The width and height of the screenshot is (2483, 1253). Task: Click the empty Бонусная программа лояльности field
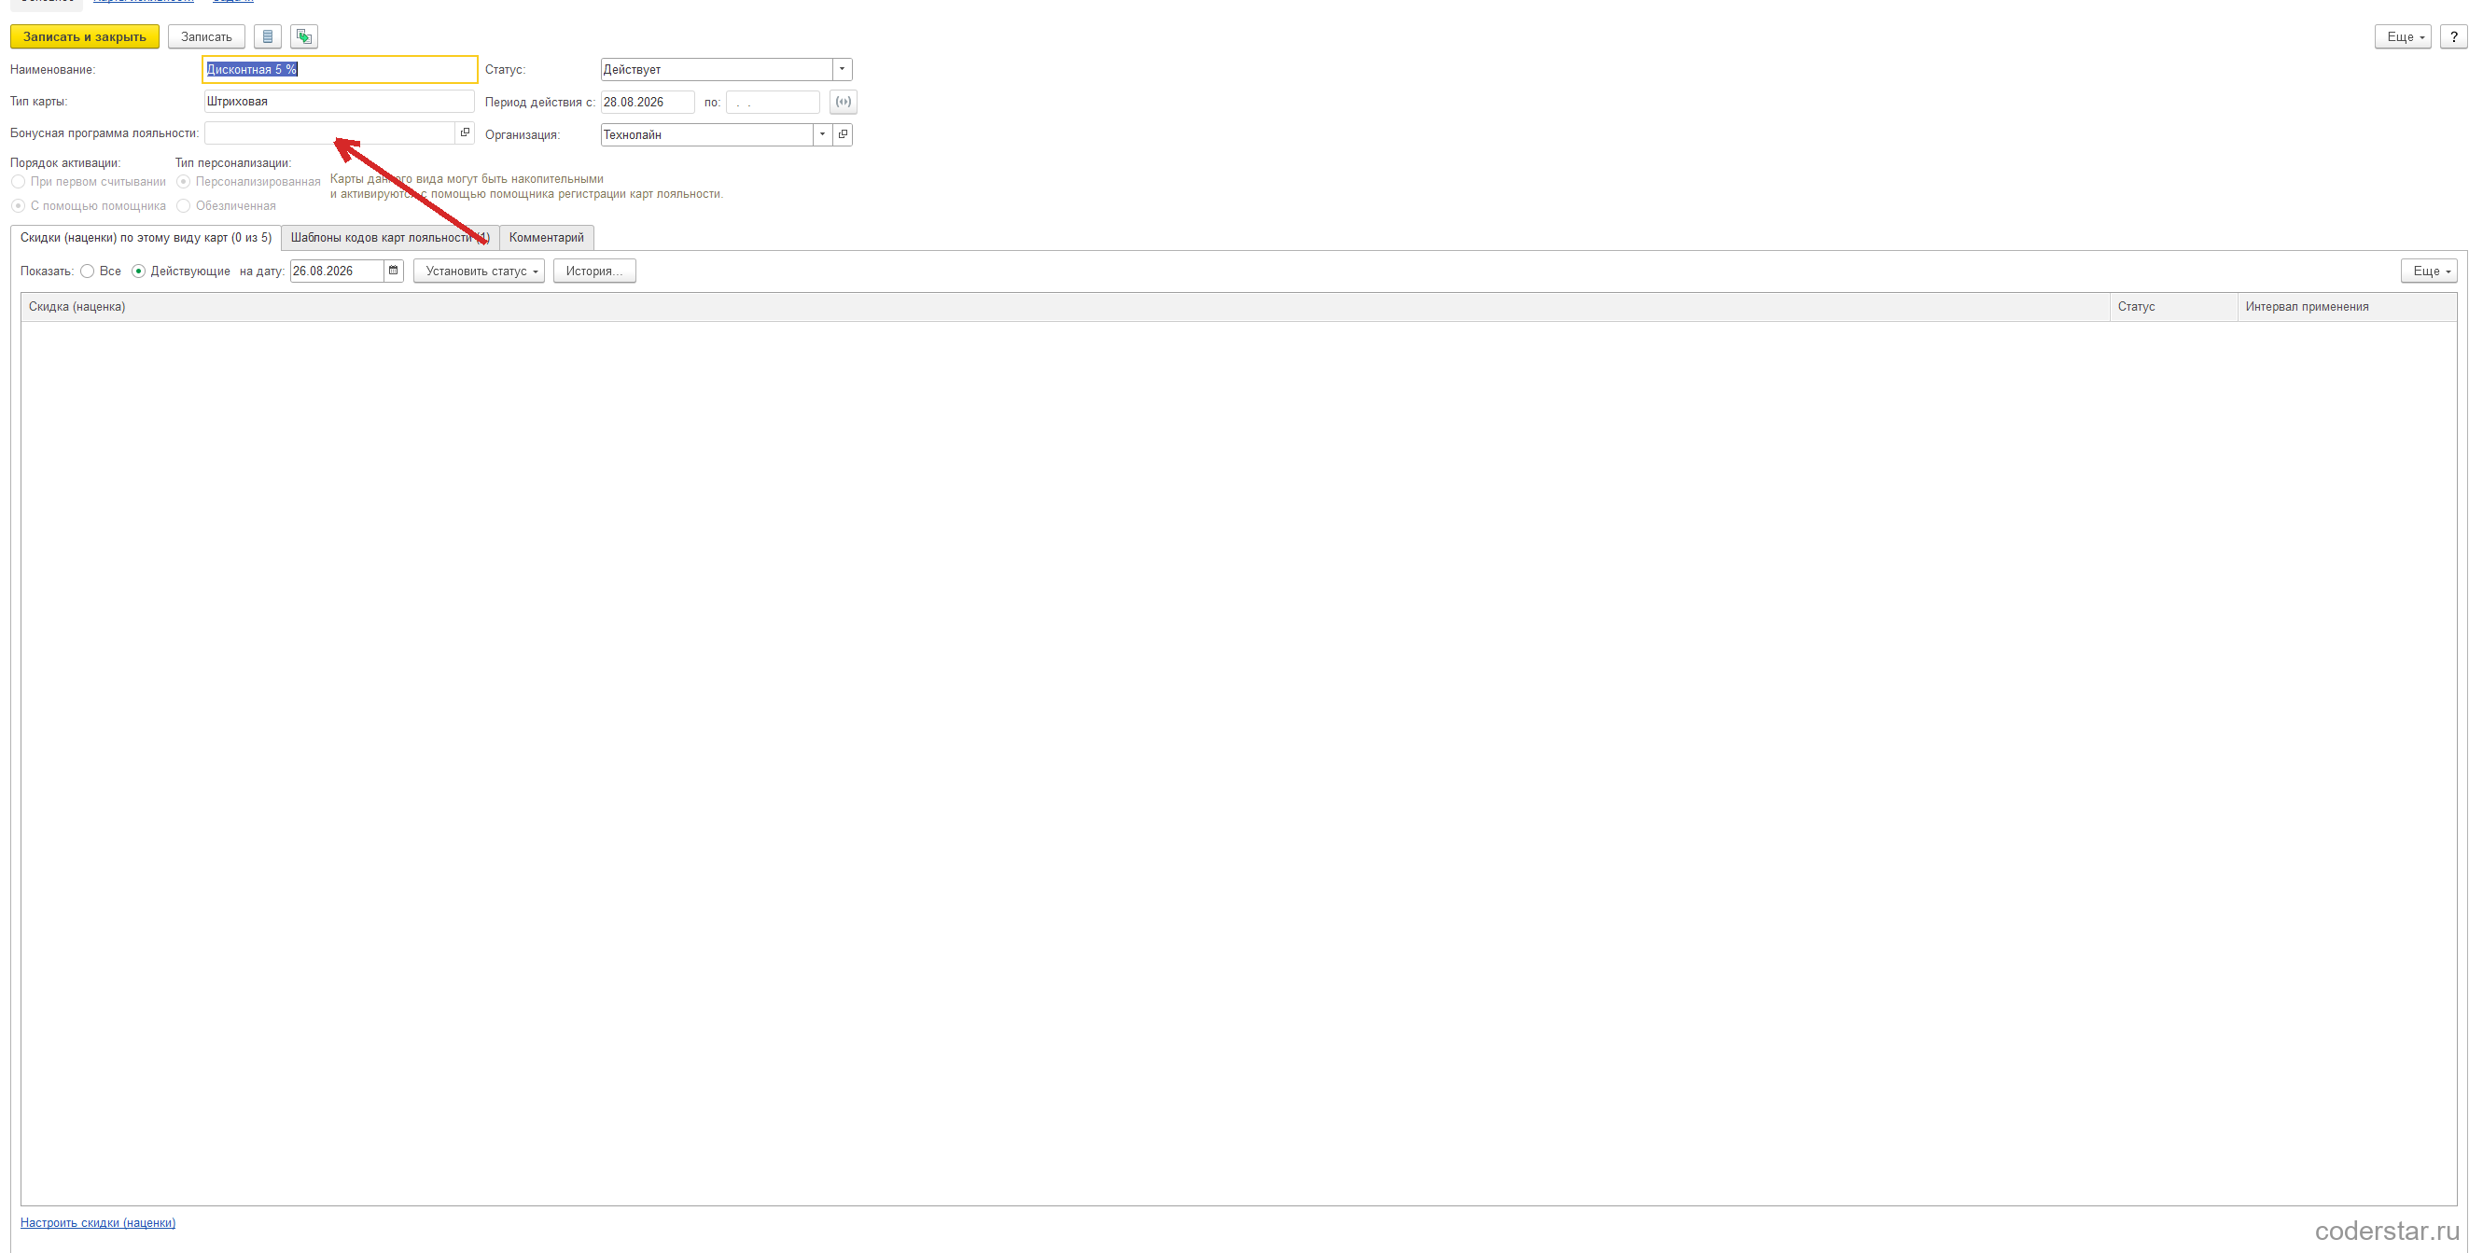coord(329,133)
